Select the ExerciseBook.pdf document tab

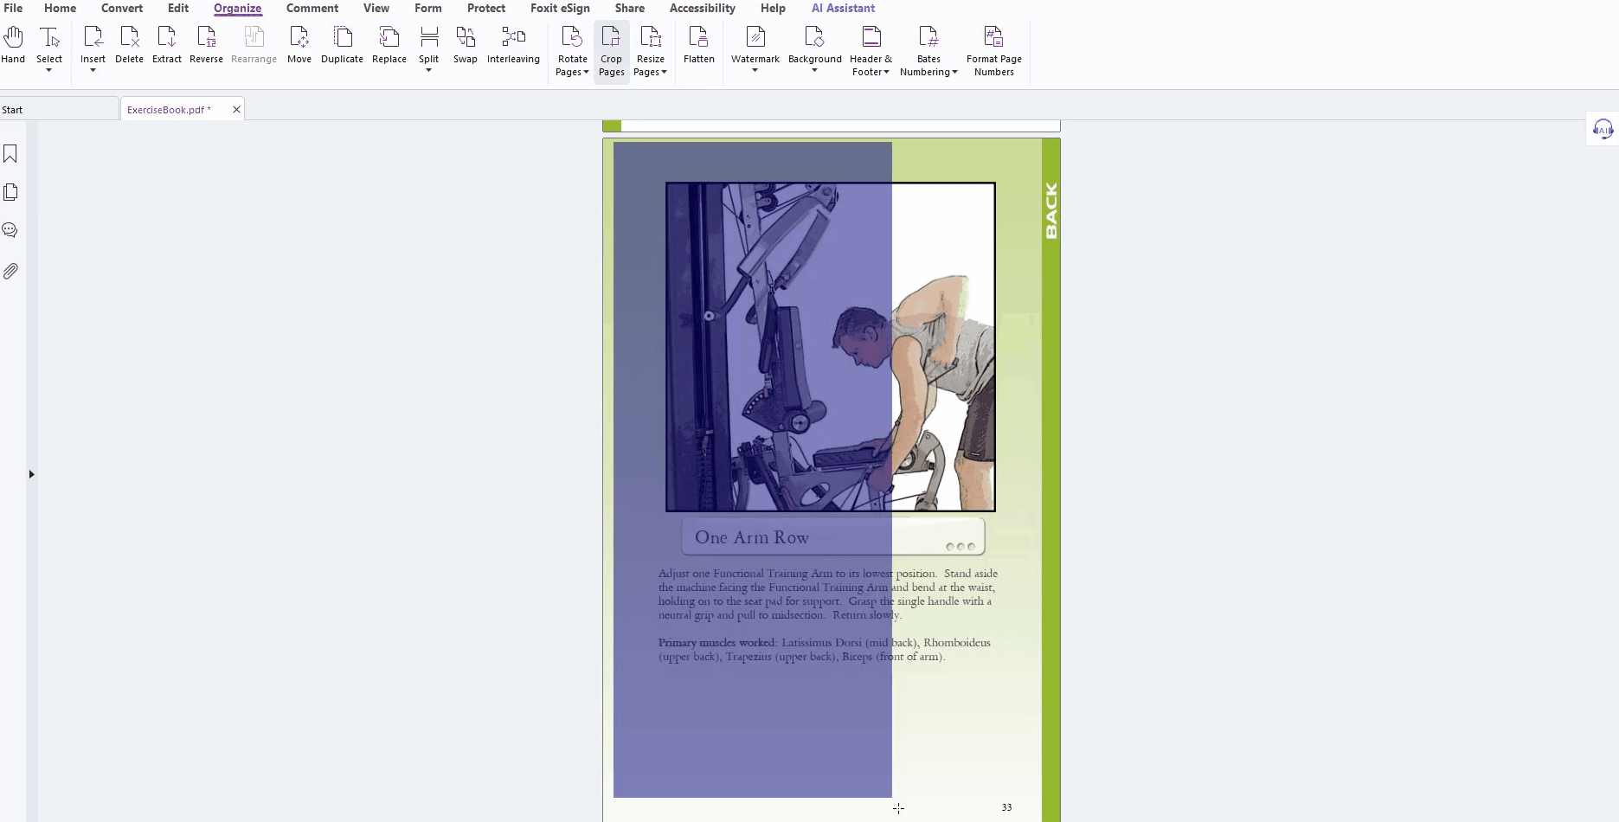pos(169,110)
